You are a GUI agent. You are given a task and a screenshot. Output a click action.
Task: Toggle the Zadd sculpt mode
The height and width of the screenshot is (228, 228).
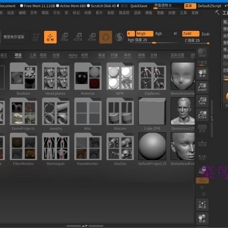(190, 33)
